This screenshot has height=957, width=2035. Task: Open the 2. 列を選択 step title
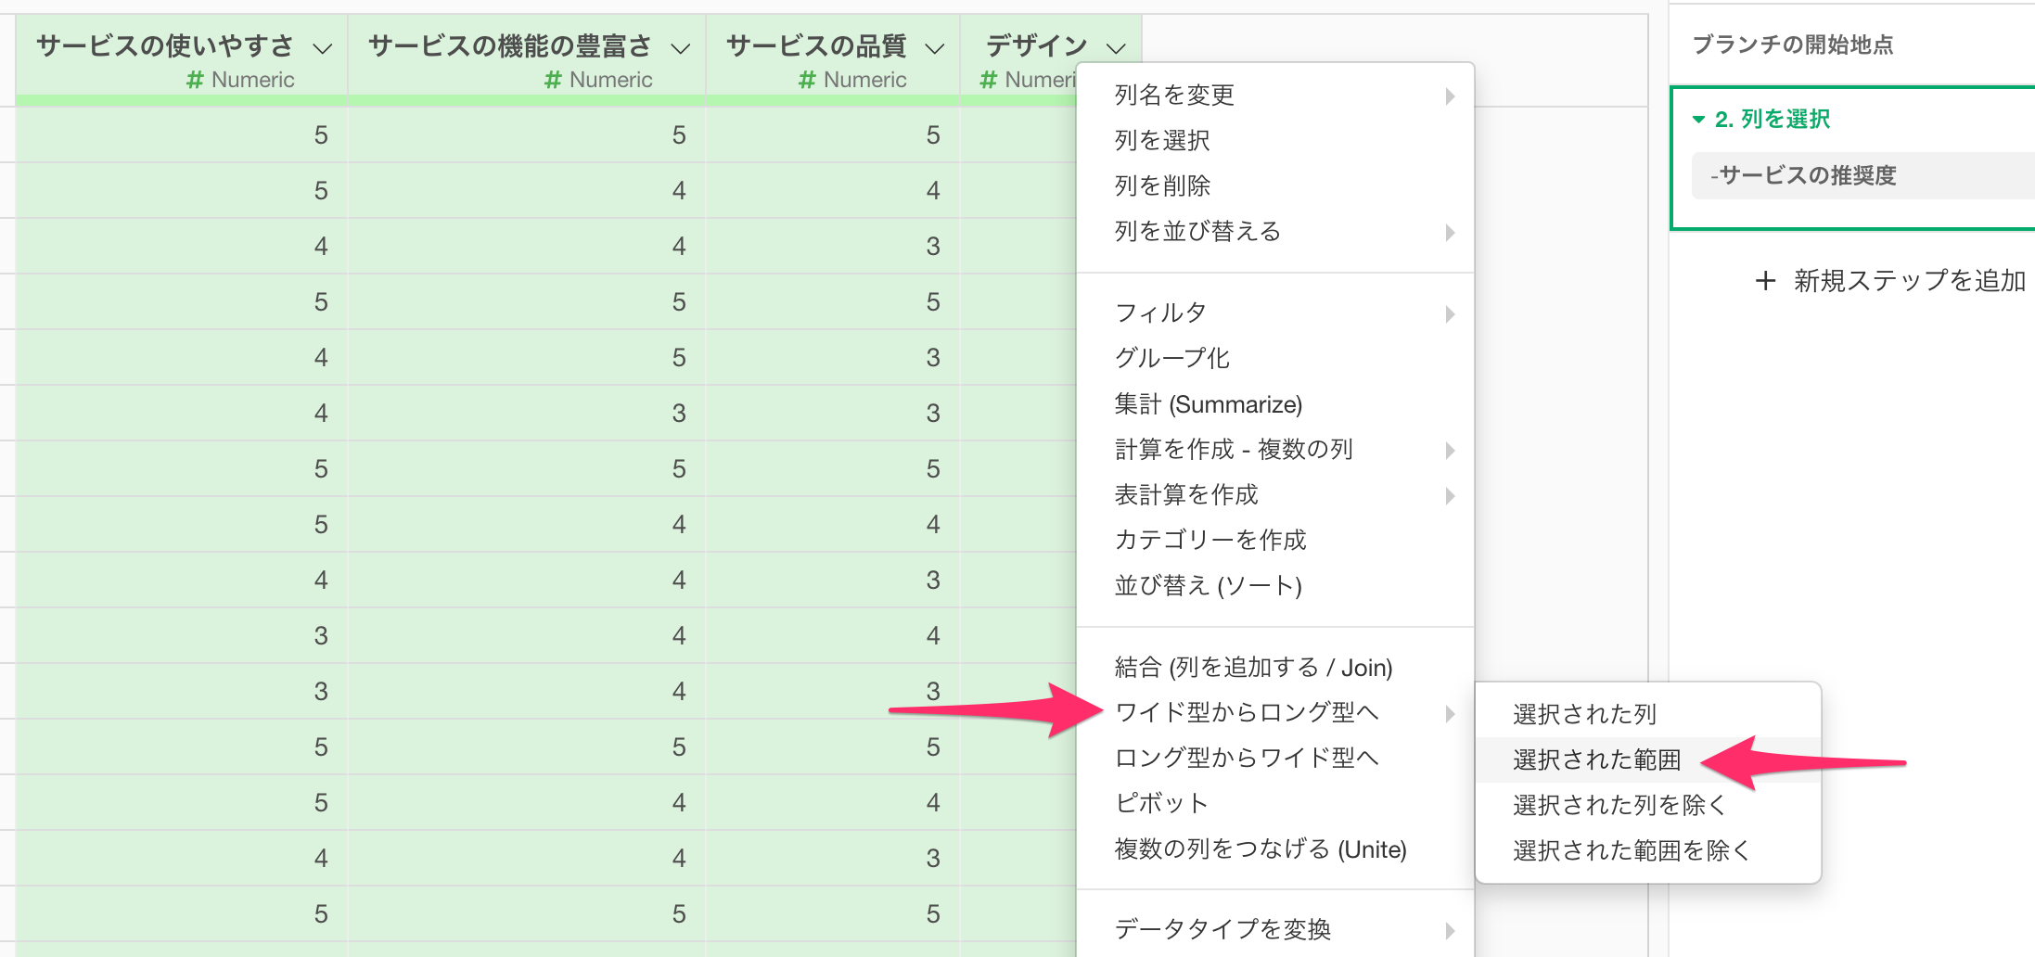[x=1772, y=120]
